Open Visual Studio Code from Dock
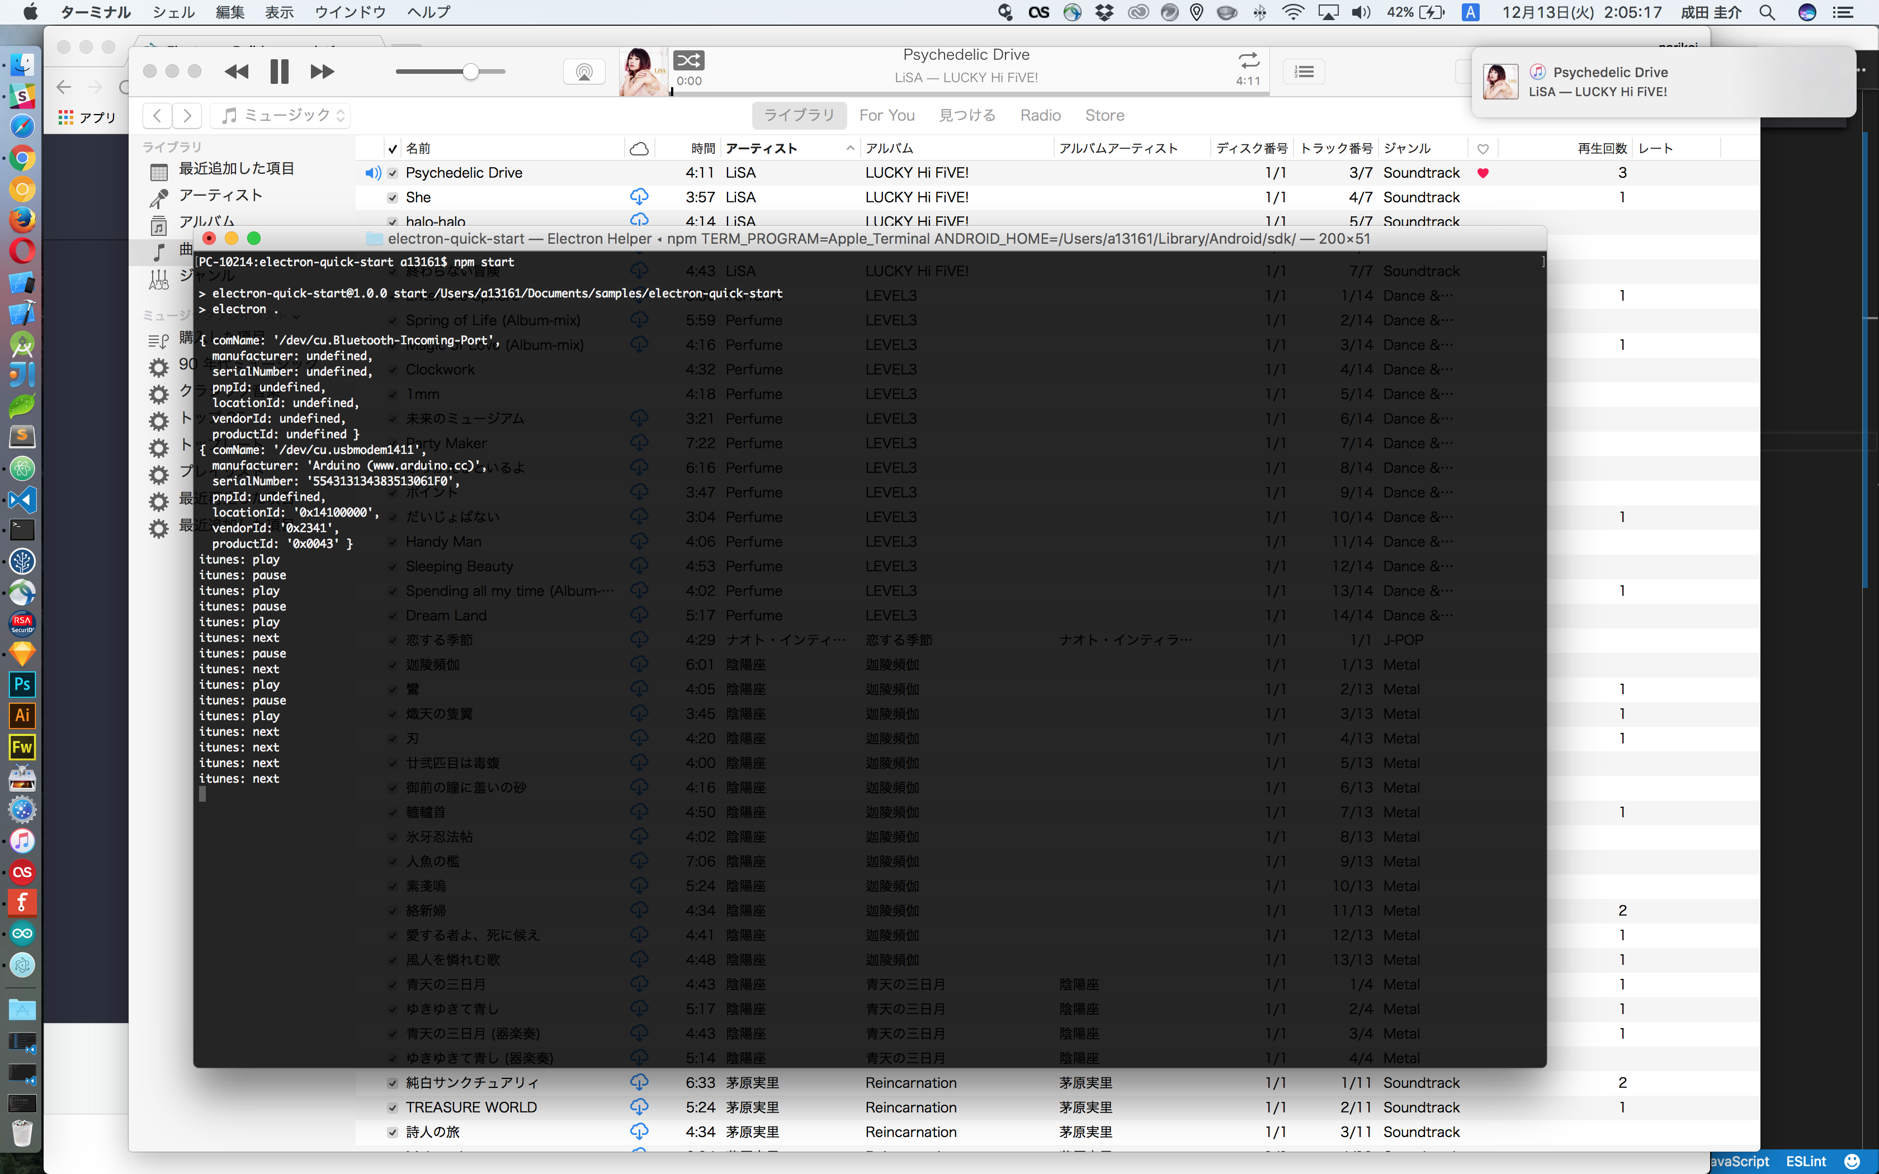1879x1174 pixels. [22, 499]
